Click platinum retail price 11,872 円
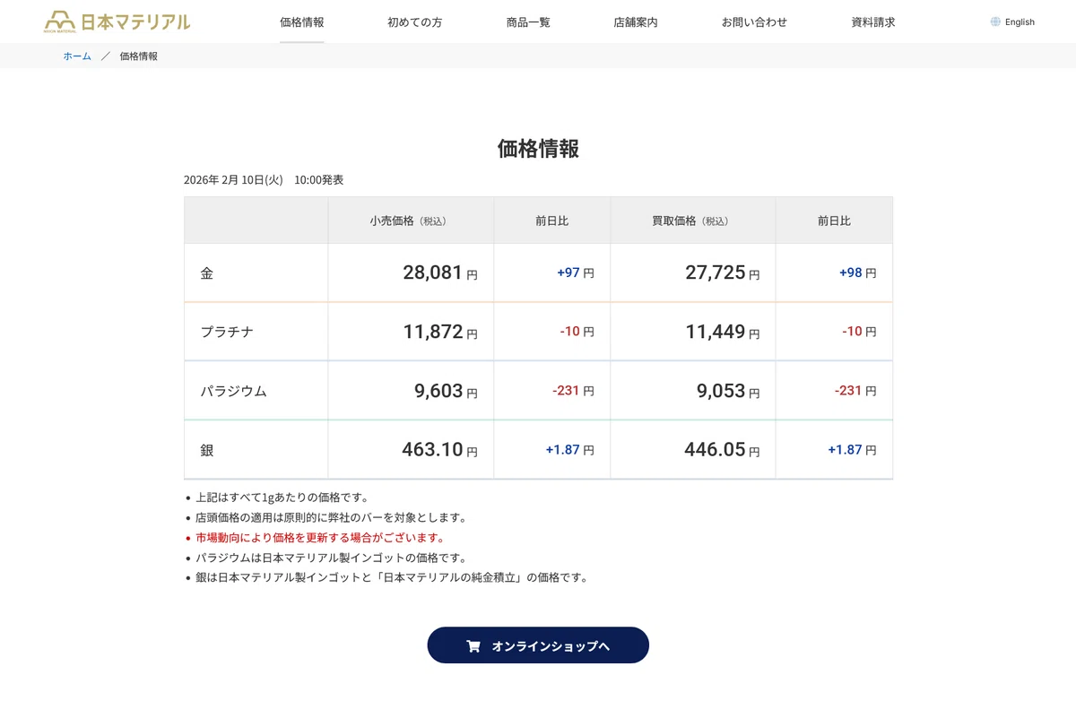Viewport: 1076px width, 701px height. coord(440,332)
